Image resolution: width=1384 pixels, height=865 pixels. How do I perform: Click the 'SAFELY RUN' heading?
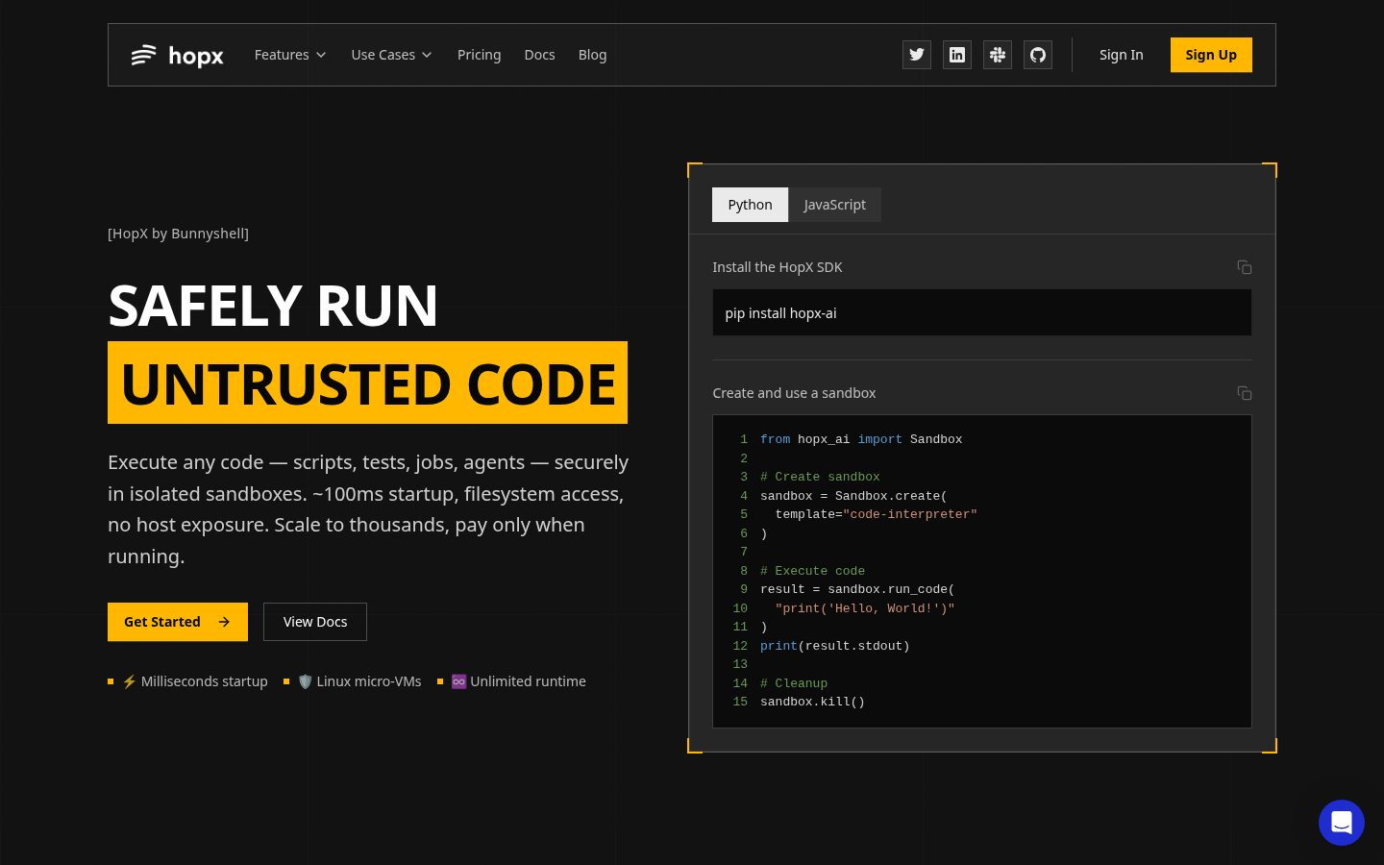(x=273, y=306)
